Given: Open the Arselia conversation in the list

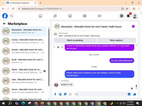Looking at the screenshot, I should (x=24, y=51).
